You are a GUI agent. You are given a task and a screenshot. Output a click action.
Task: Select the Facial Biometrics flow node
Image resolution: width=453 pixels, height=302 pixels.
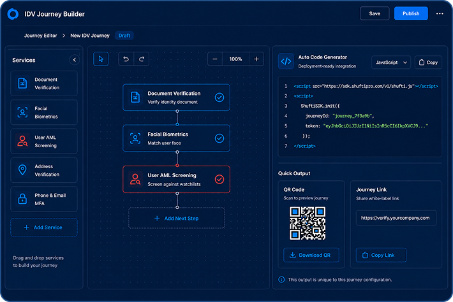(x=177, y=138)
